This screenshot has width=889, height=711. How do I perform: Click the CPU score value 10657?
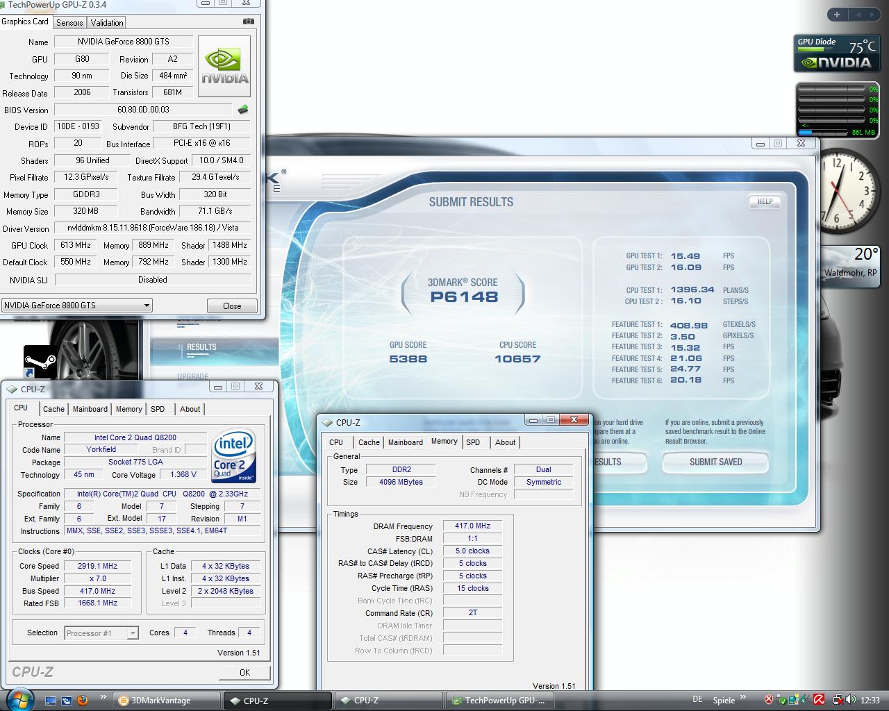point(517,359)
